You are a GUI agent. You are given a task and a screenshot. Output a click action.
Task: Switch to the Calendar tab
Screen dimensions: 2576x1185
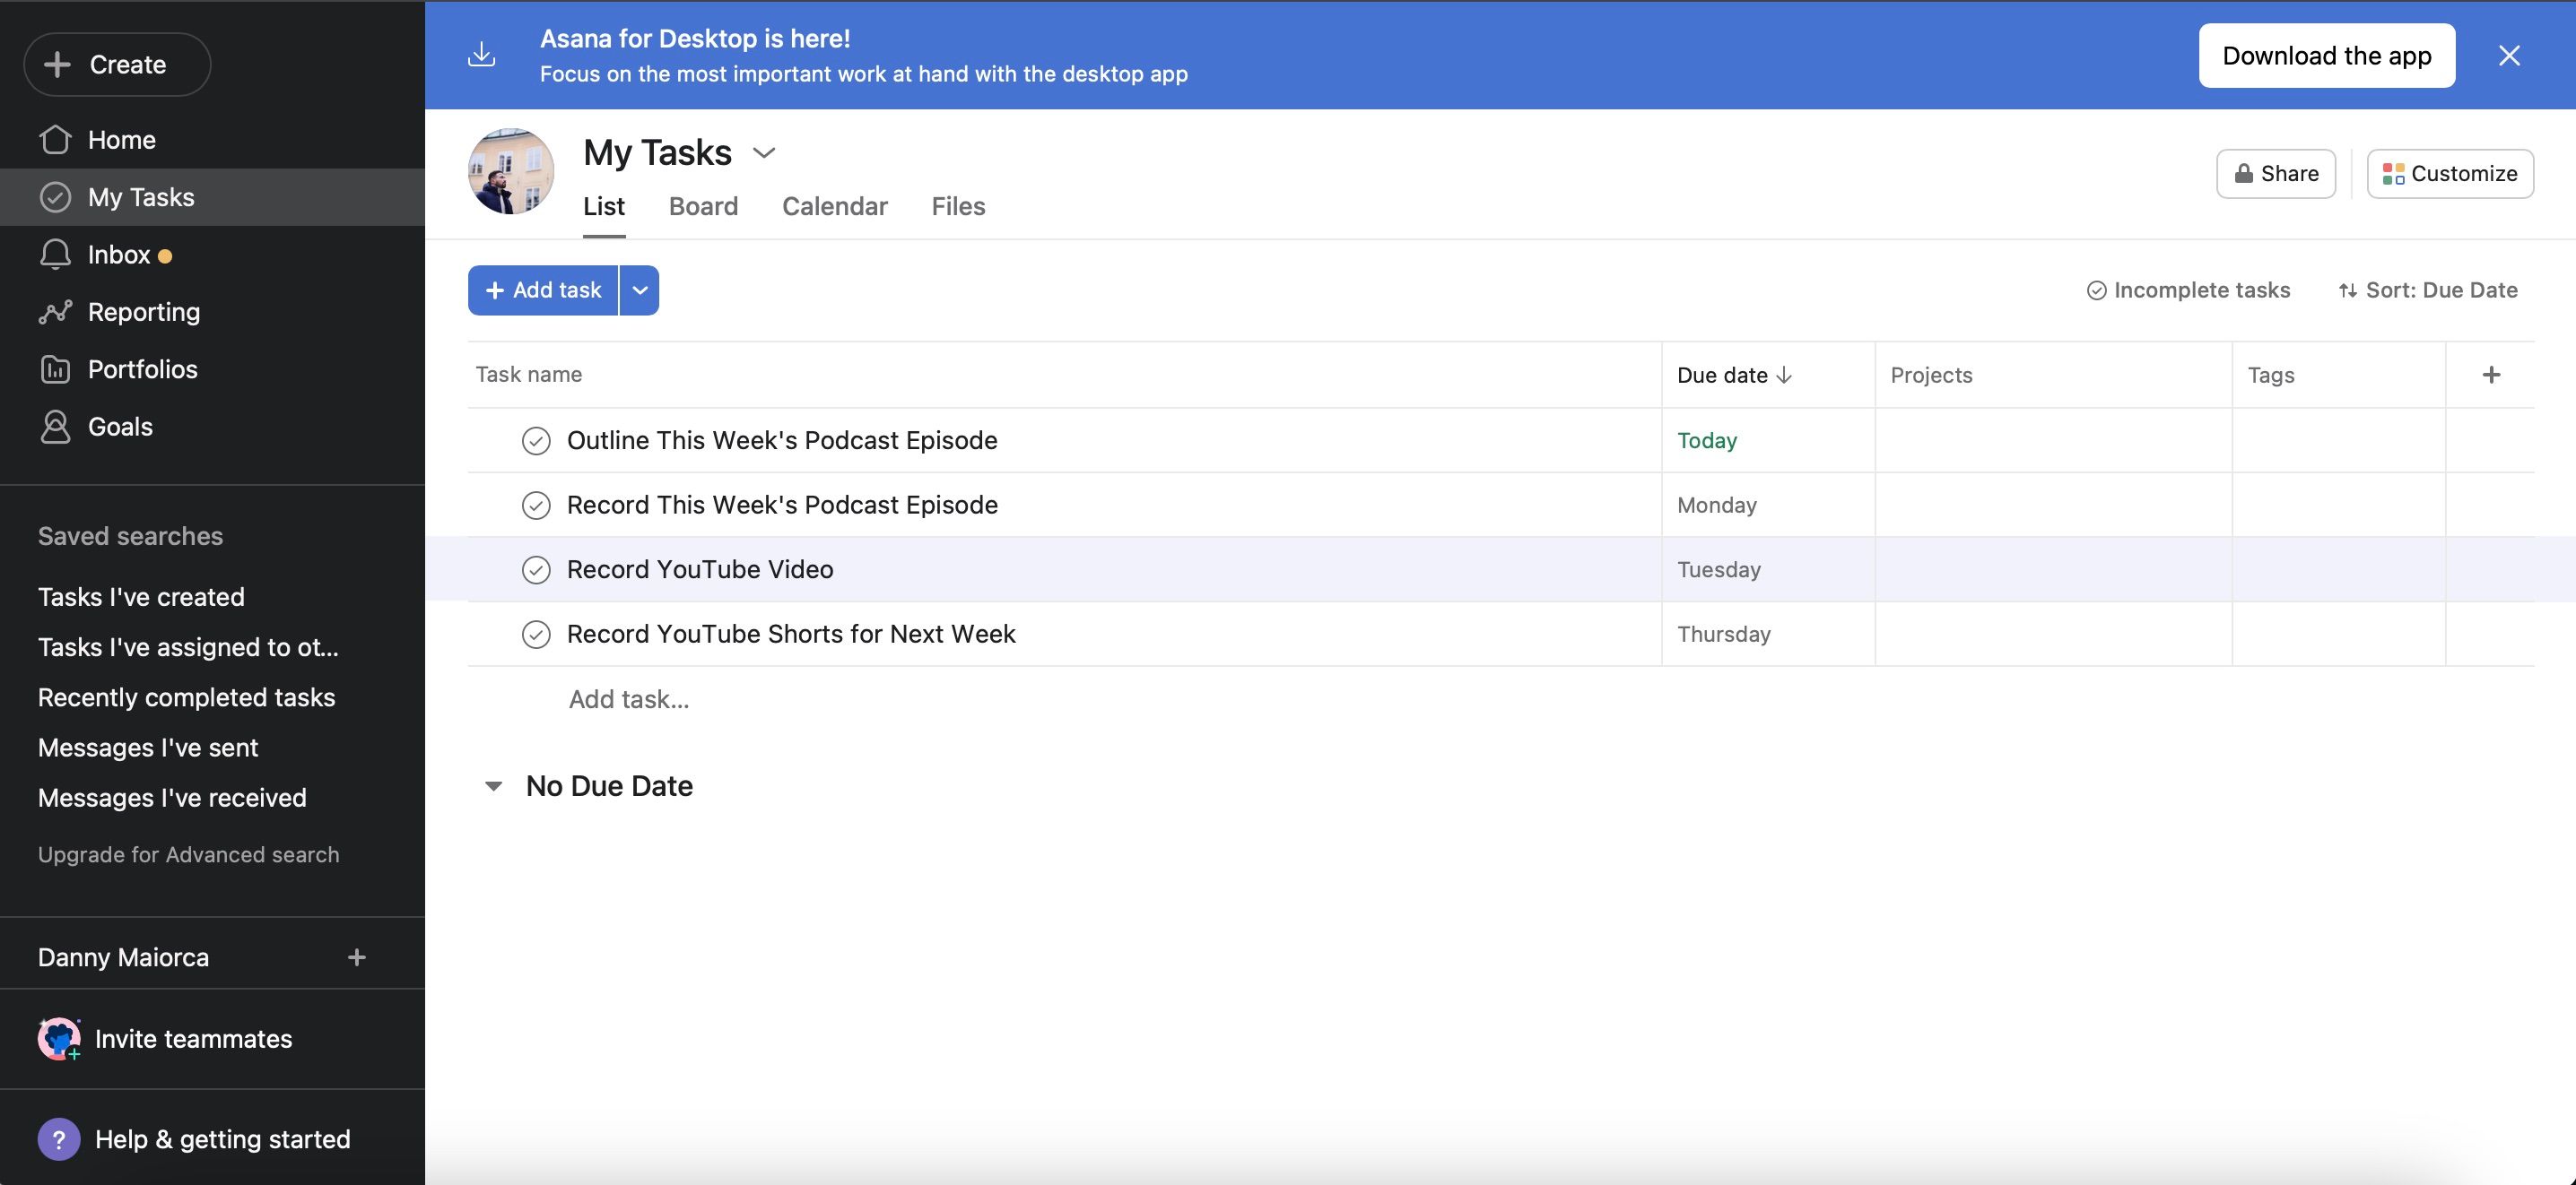(x=834, y=207)
